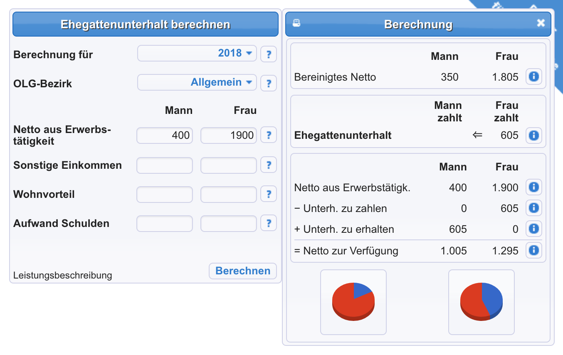Show info for Ehegattenunterhalt result
The width and height of the screenshot is (563, 355).
(533, 135)
